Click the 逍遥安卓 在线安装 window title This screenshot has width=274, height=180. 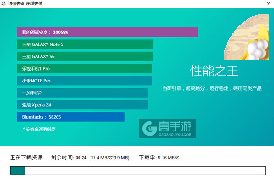25,4
